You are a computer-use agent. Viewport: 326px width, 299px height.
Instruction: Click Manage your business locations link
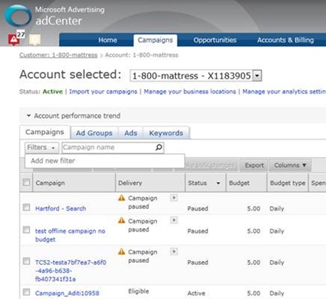coord(190,91)
